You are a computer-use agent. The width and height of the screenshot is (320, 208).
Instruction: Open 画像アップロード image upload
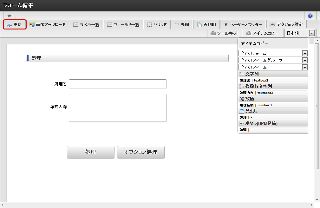coord(48,25)
